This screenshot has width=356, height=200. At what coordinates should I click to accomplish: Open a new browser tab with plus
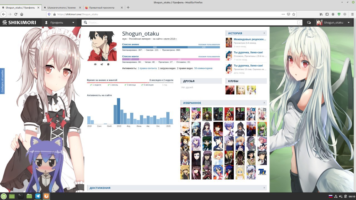(x=128, y=7)
